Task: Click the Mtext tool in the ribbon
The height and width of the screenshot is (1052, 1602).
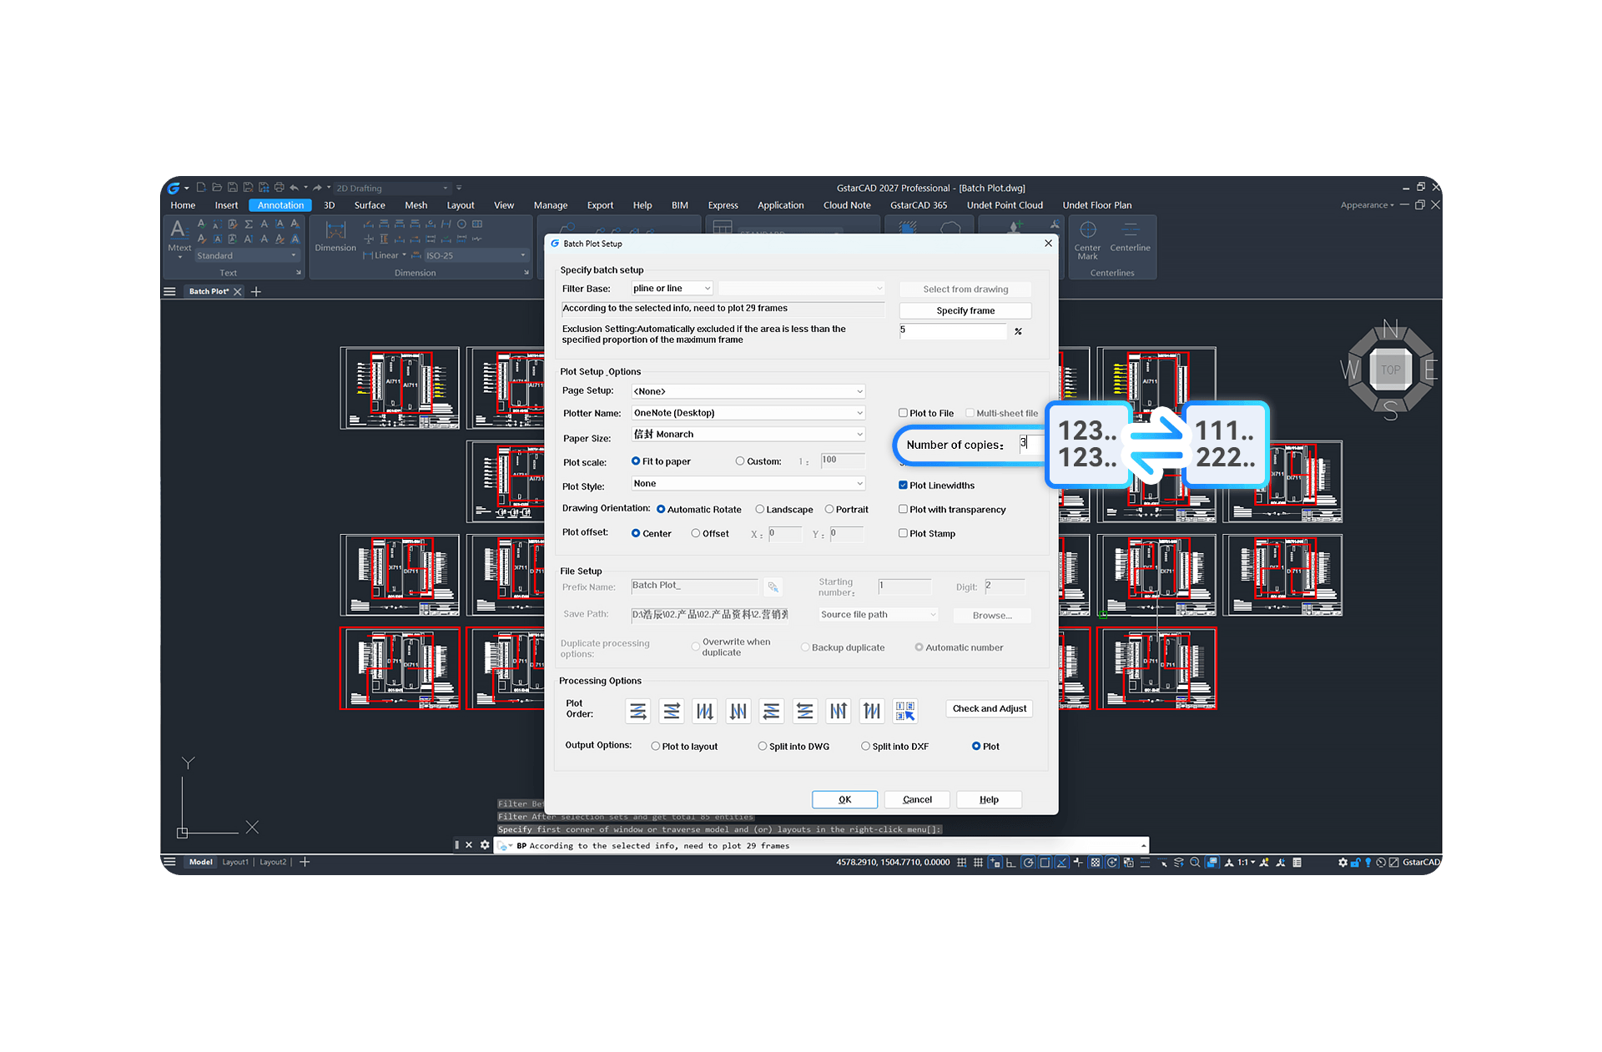Action: (179, 238)
